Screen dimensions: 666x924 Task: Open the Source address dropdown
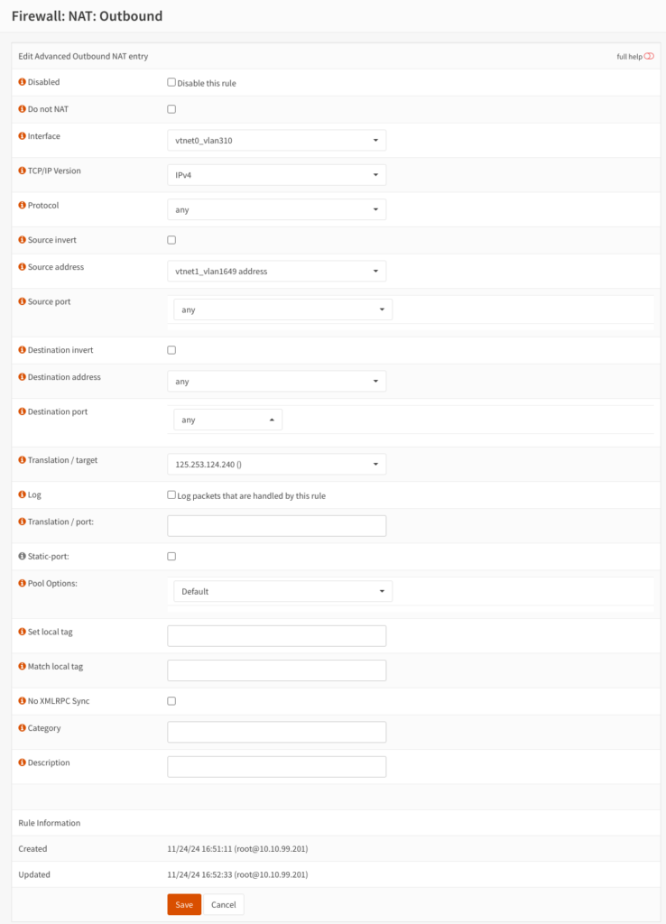276,271
